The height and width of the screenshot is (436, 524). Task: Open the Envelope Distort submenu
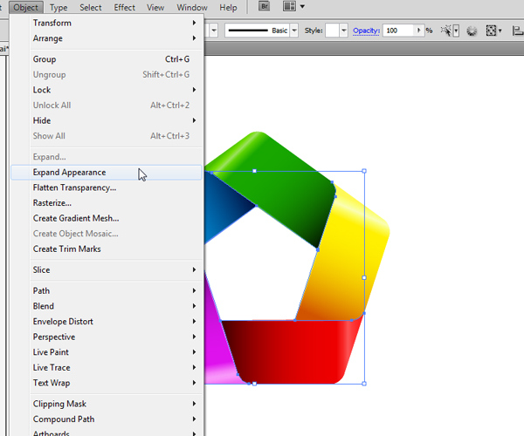pyautogui.click(x=107, y=322)
